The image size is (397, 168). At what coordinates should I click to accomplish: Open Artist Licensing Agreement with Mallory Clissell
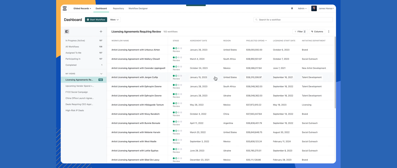[x=136, y=59]
